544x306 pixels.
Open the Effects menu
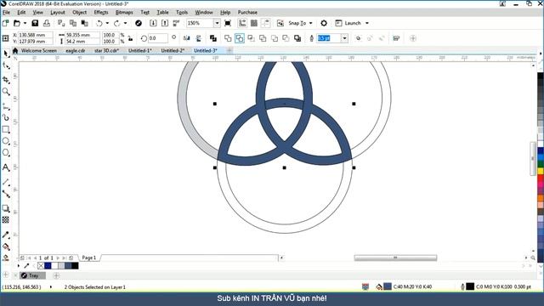pos(101,12)
